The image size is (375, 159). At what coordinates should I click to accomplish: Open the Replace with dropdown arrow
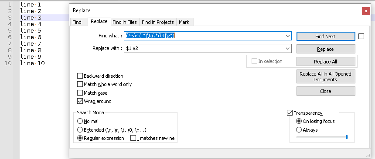[288, 48]
